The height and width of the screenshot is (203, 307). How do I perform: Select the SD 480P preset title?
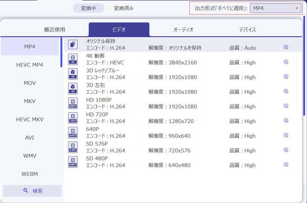(97, 159)
